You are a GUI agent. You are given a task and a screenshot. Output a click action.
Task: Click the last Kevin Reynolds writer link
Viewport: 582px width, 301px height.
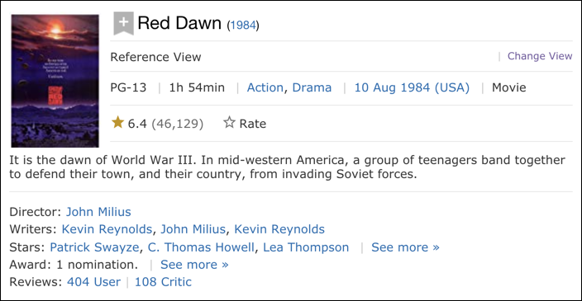279,229
